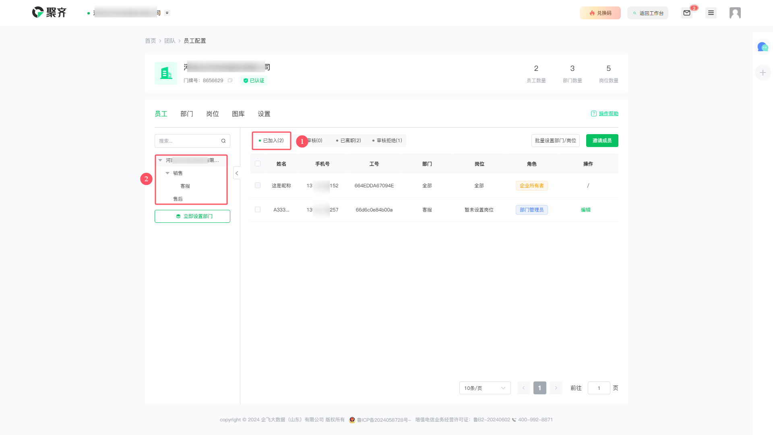Click the 返回工作台 button
This screenshot has width=773, height=435.
pos(647,13)
